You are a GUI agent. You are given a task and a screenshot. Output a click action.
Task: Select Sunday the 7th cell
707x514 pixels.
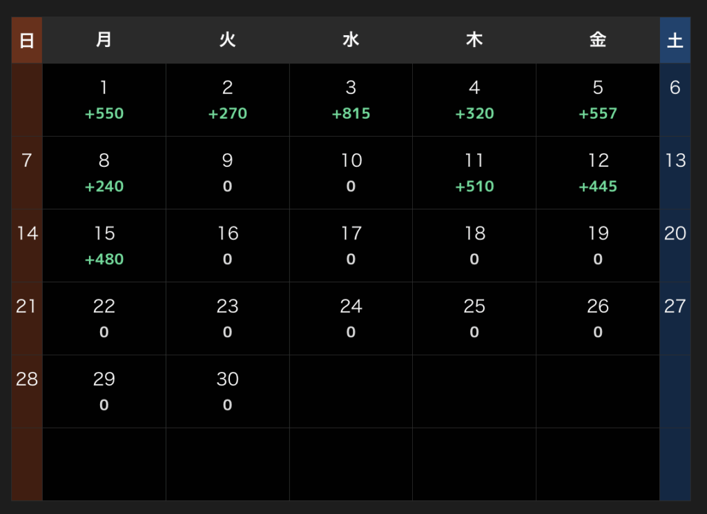pyautogui.click(x=27, y=173)
